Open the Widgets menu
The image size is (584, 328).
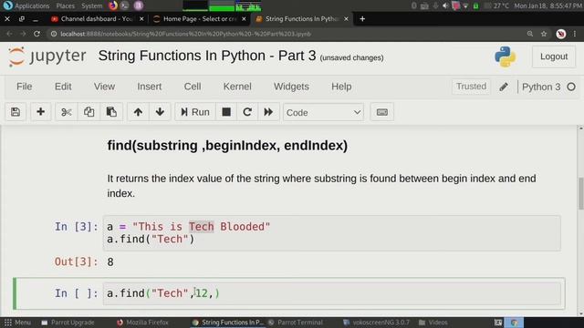click(x=291, y=87)
